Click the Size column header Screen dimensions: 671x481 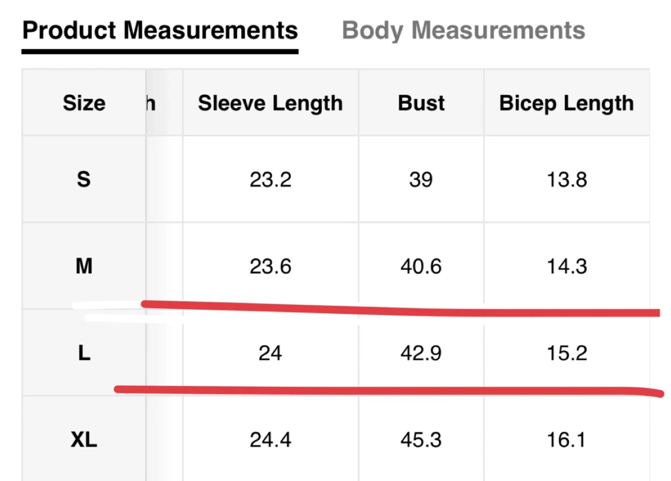[84, 103]
